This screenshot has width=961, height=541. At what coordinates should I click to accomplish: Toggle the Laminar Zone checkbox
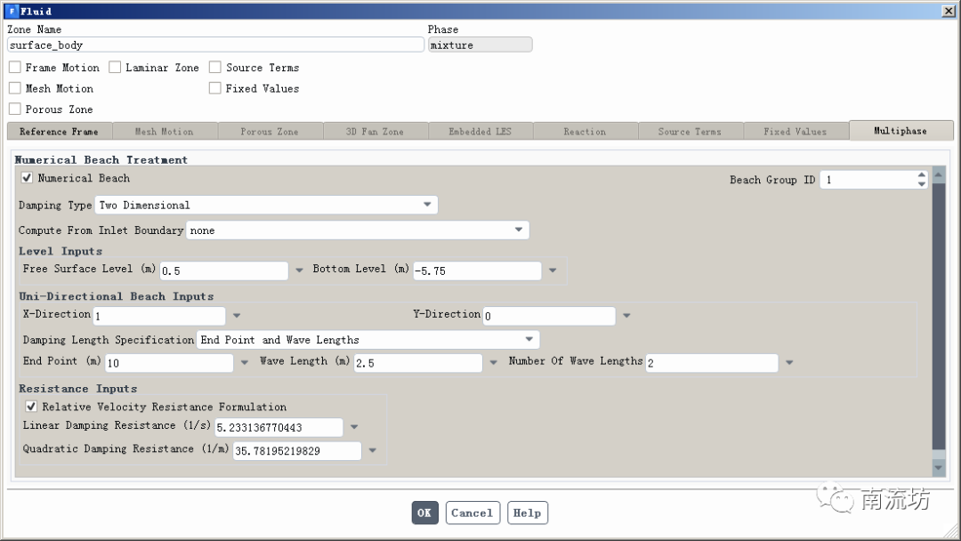tap(115, 68)
